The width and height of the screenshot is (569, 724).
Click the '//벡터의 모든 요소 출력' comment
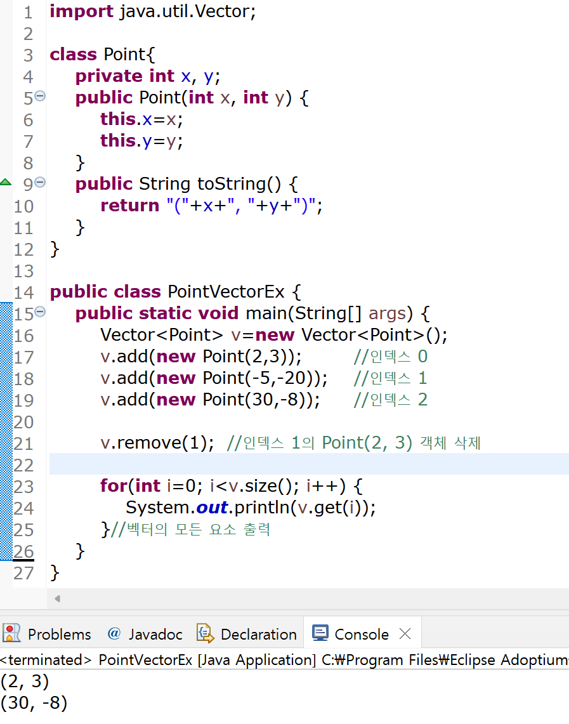point(191,529)
